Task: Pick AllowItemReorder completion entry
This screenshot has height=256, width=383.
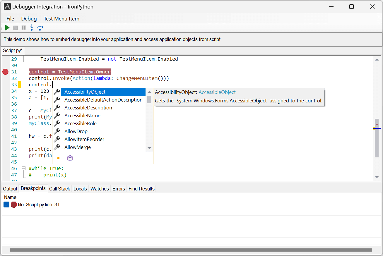Action: coord(103,139)
